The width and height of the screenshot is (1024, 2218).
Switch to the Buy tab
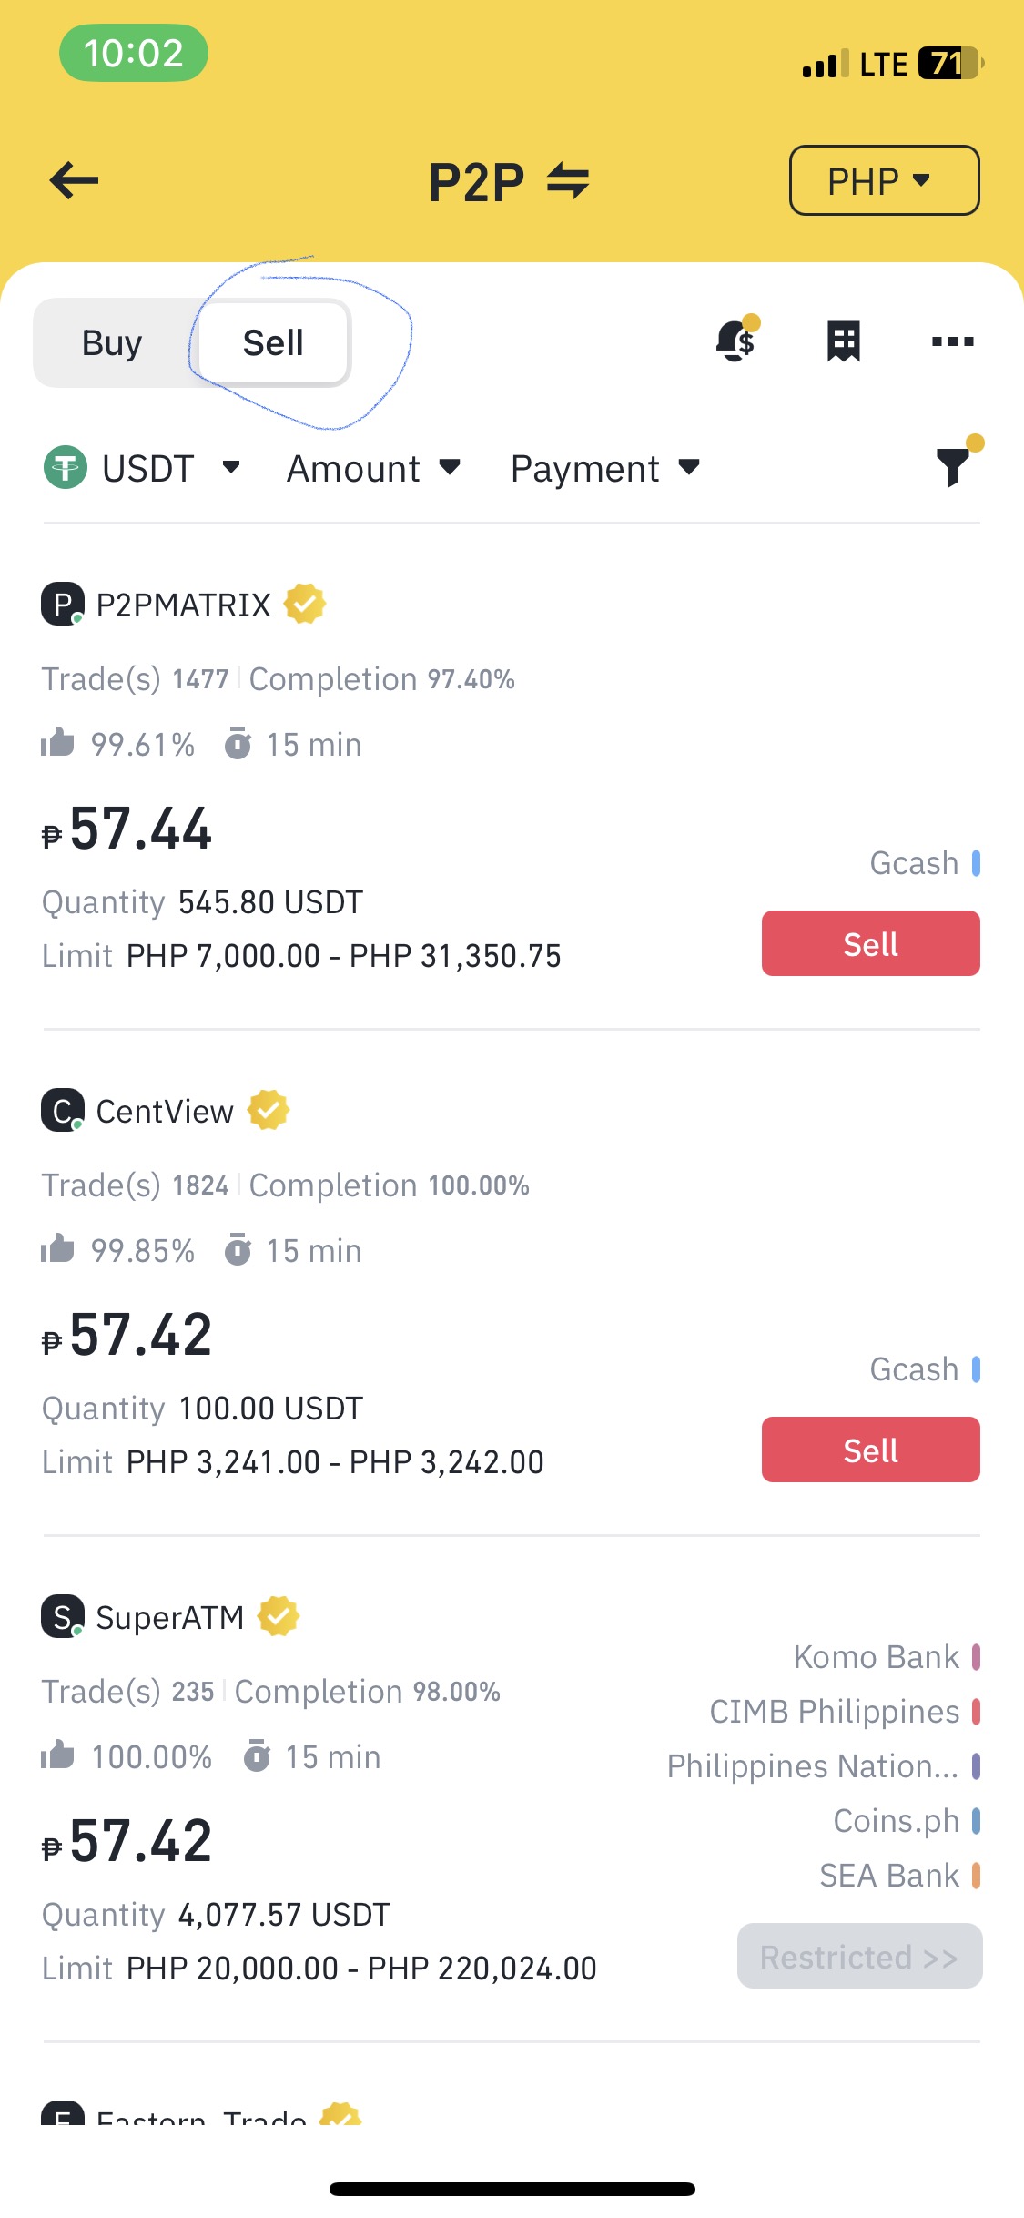[x=112, y=343]
